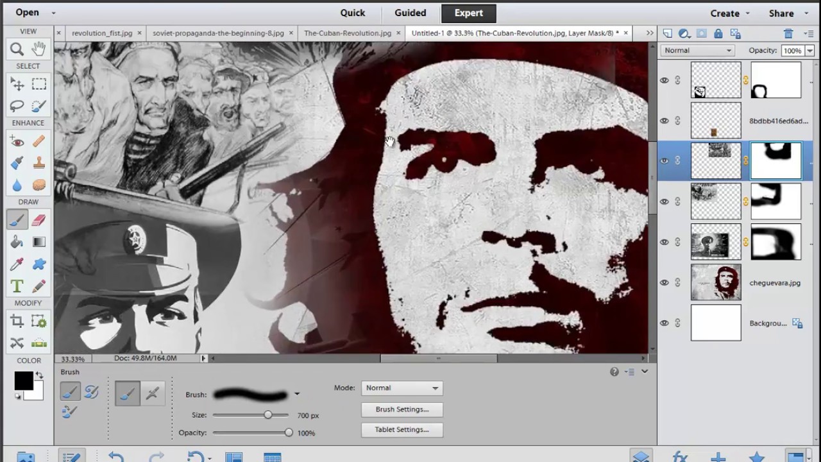Expand the Share dropdown arrow

806,13
